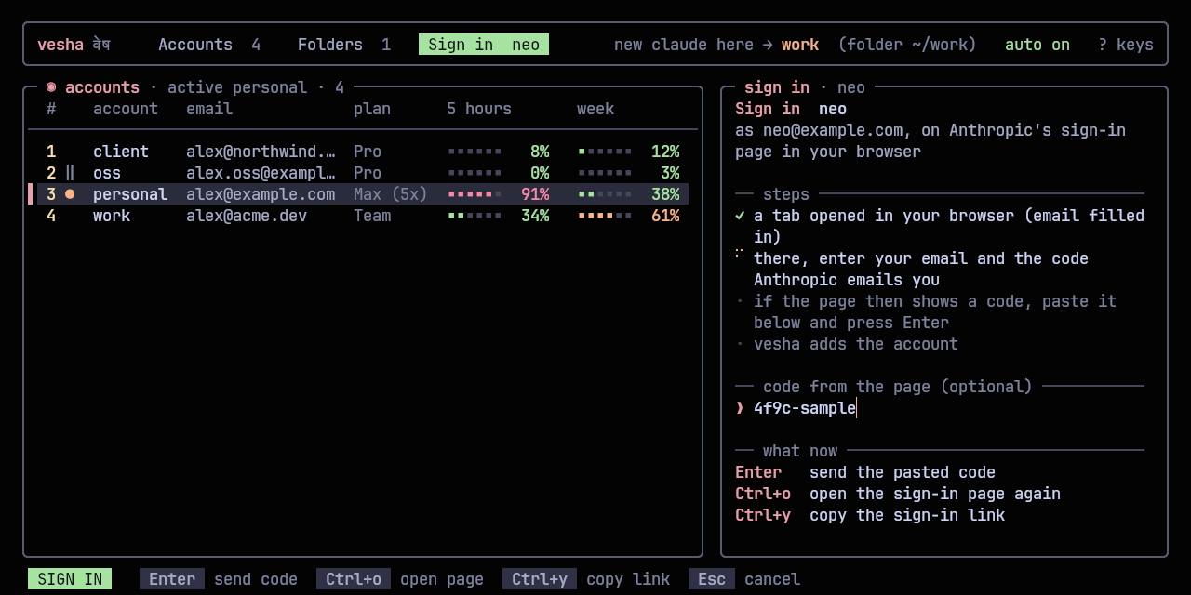The height and width of the screenshot is (595, 1191).
Task: Toggle the auto on setting
Action: click(1037, 45)
